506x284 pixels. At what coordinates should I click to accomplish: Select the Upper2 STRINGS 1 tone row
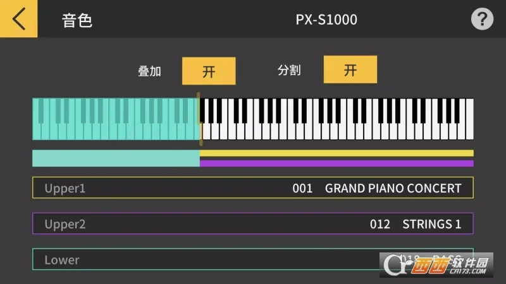[253, 223]
